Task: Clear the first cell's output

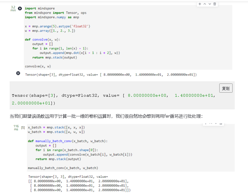Action: (x=18, y=73)
